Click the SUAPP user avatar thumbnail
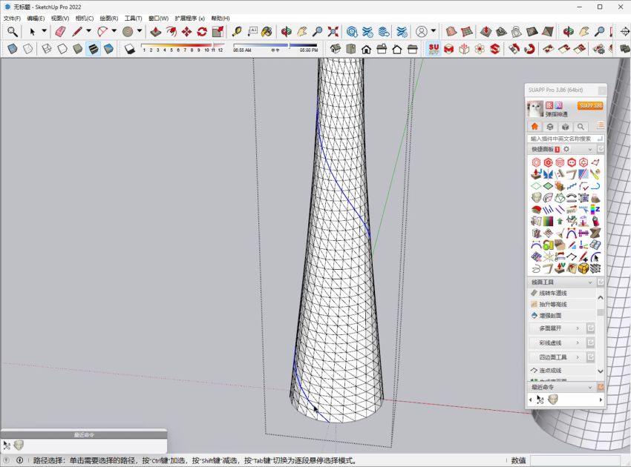 click(x=535, y=108)
